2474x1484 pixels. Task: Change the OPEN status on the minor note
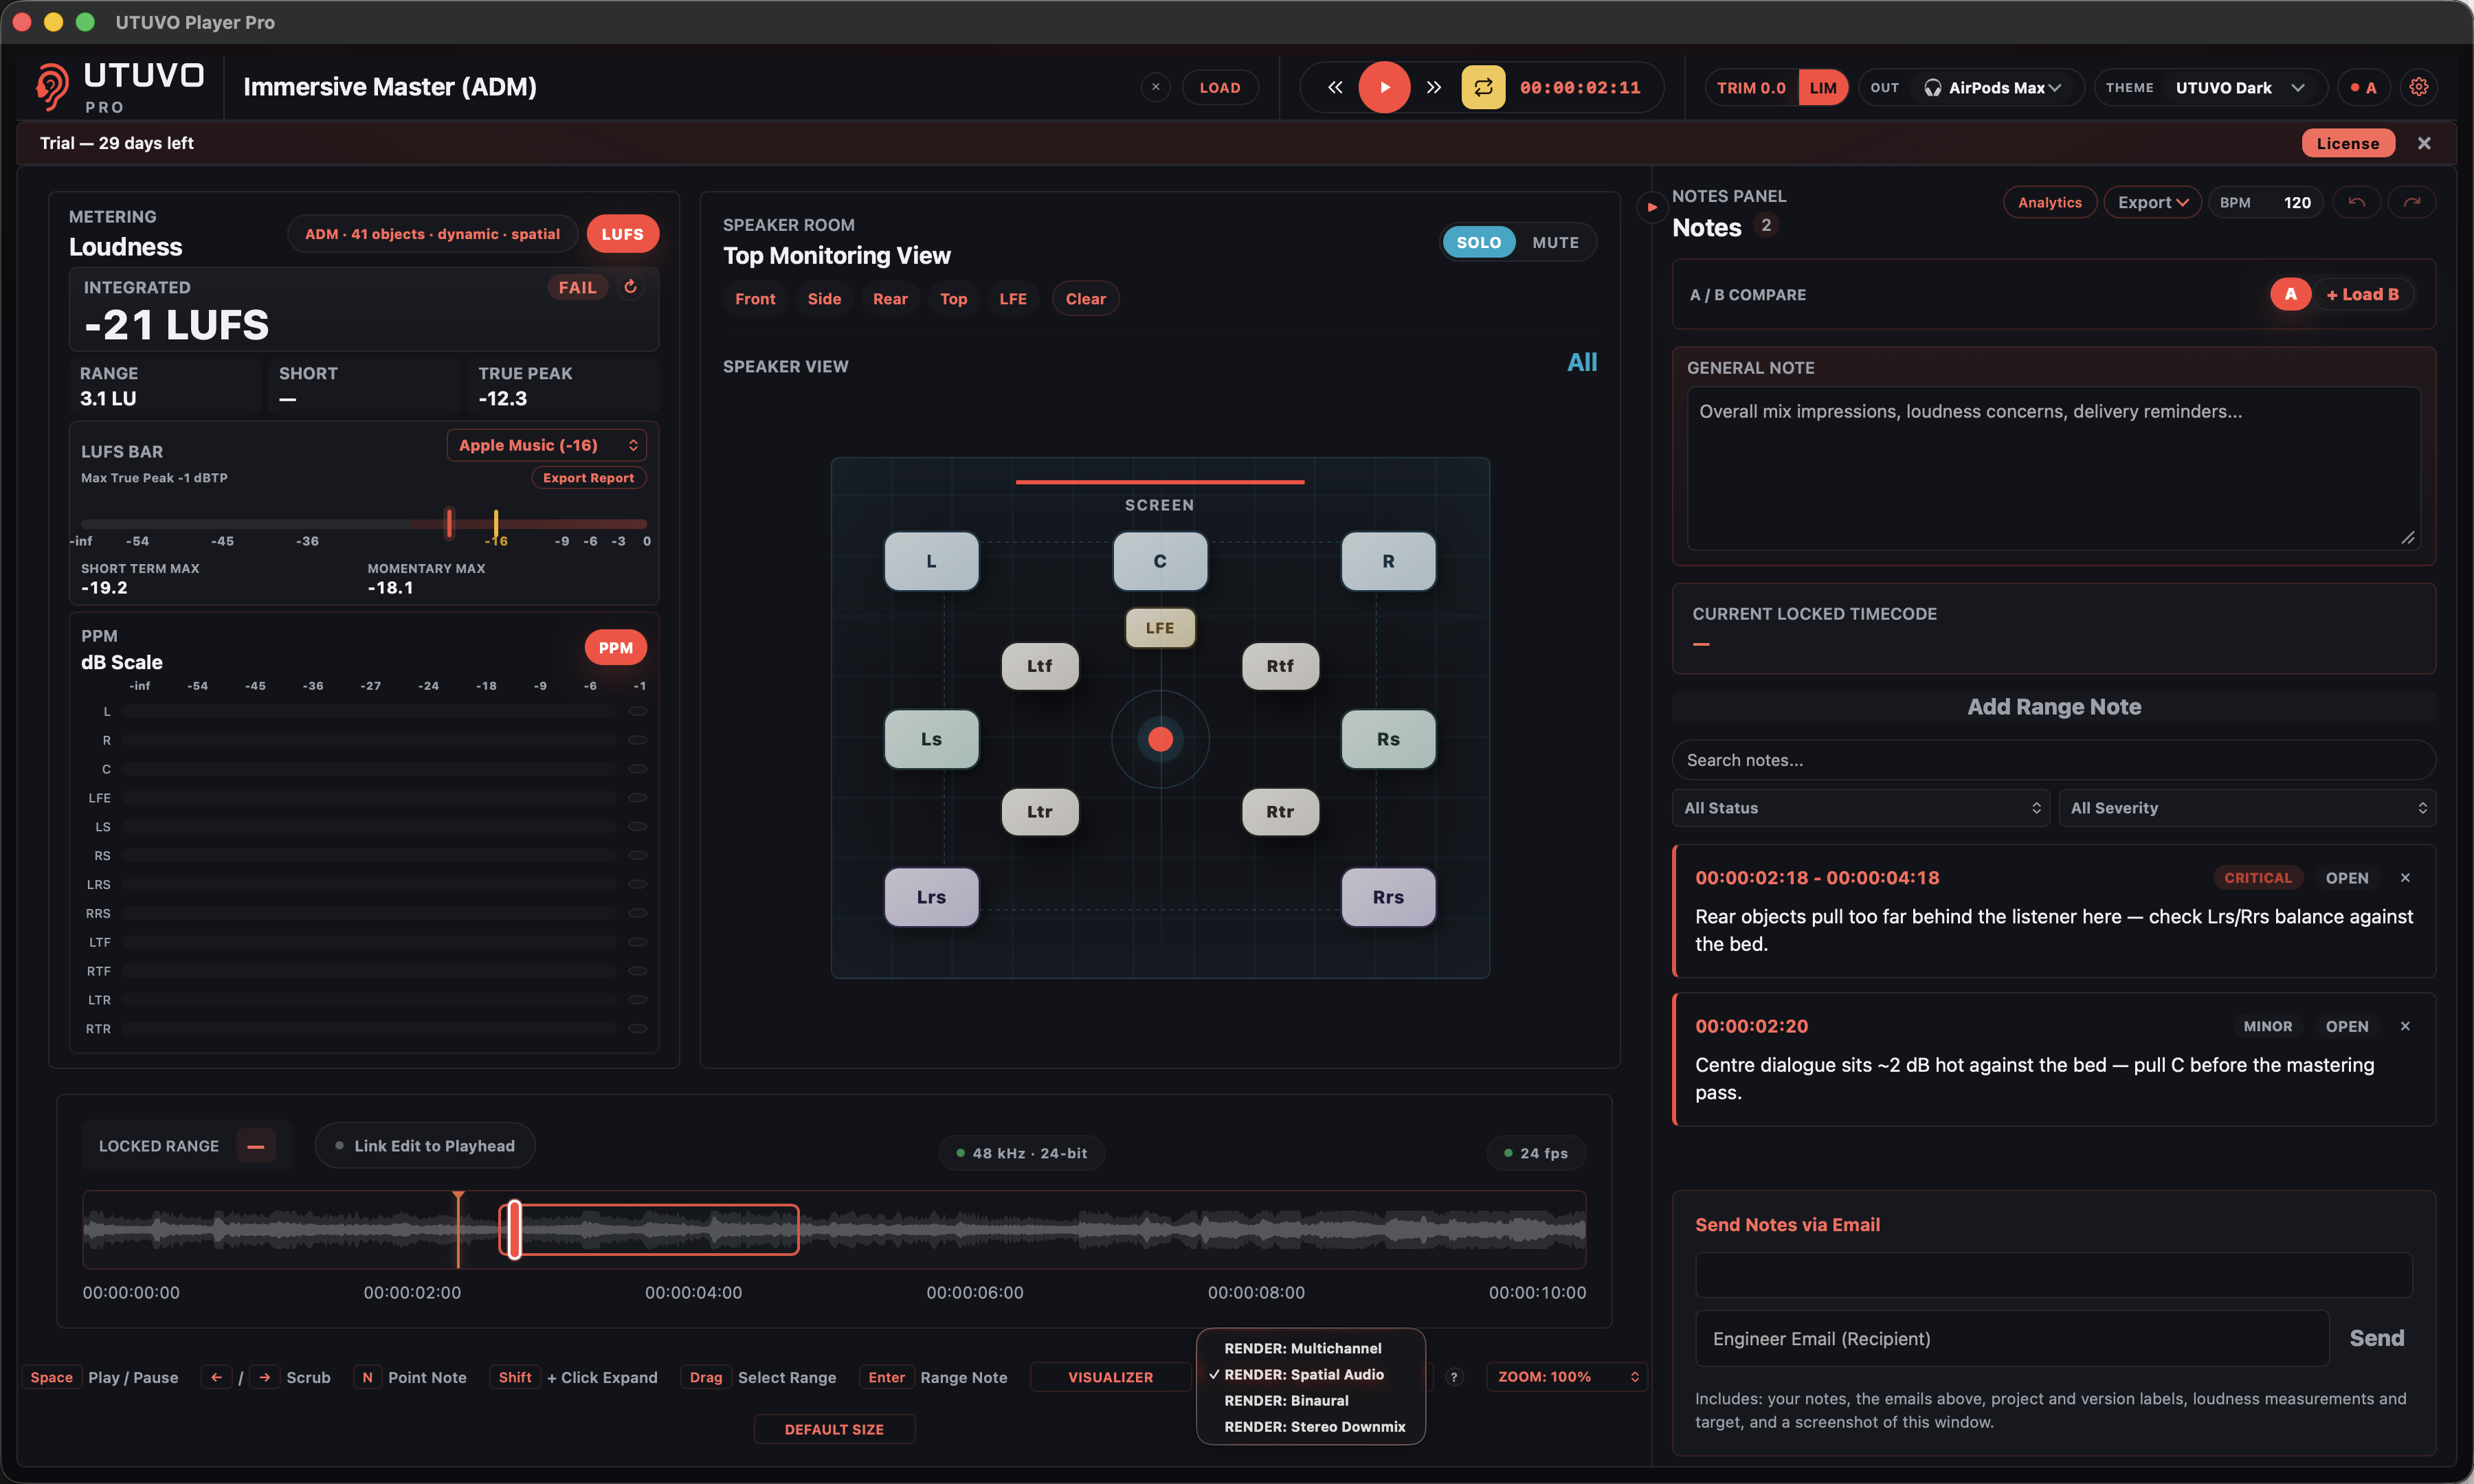tap(2346, 1026)
